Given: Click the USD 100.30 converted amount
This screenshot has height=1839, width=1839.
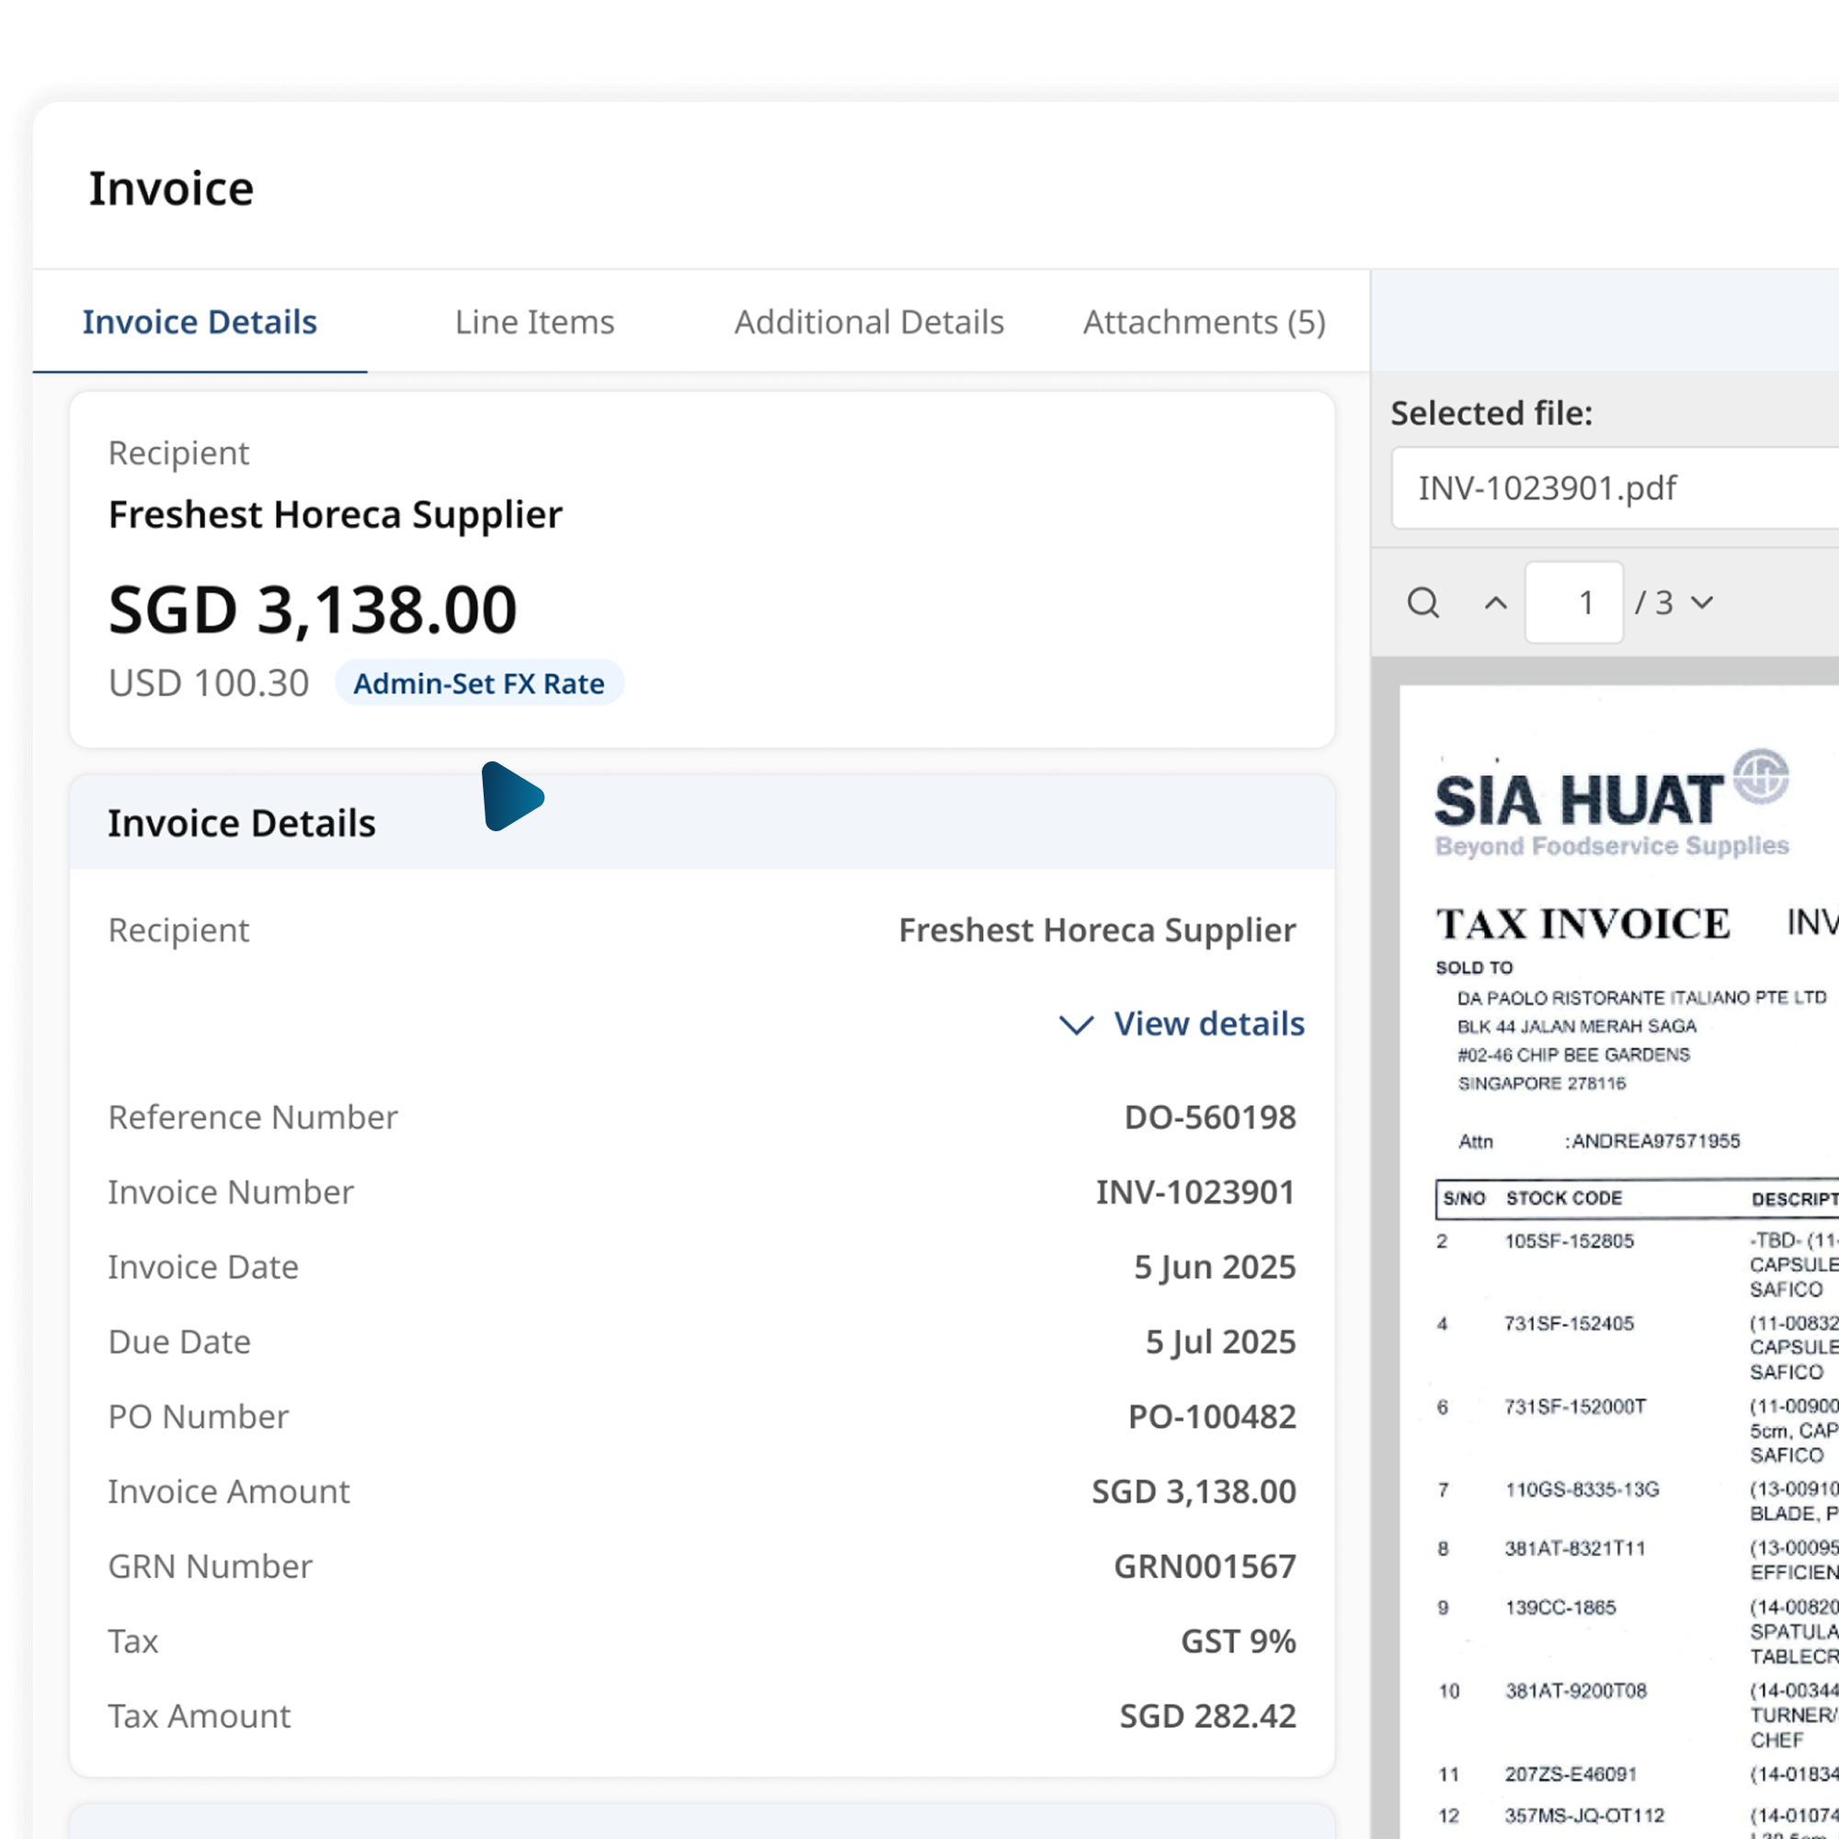Looking at the screenshot, I should click(x=209, y=682).
